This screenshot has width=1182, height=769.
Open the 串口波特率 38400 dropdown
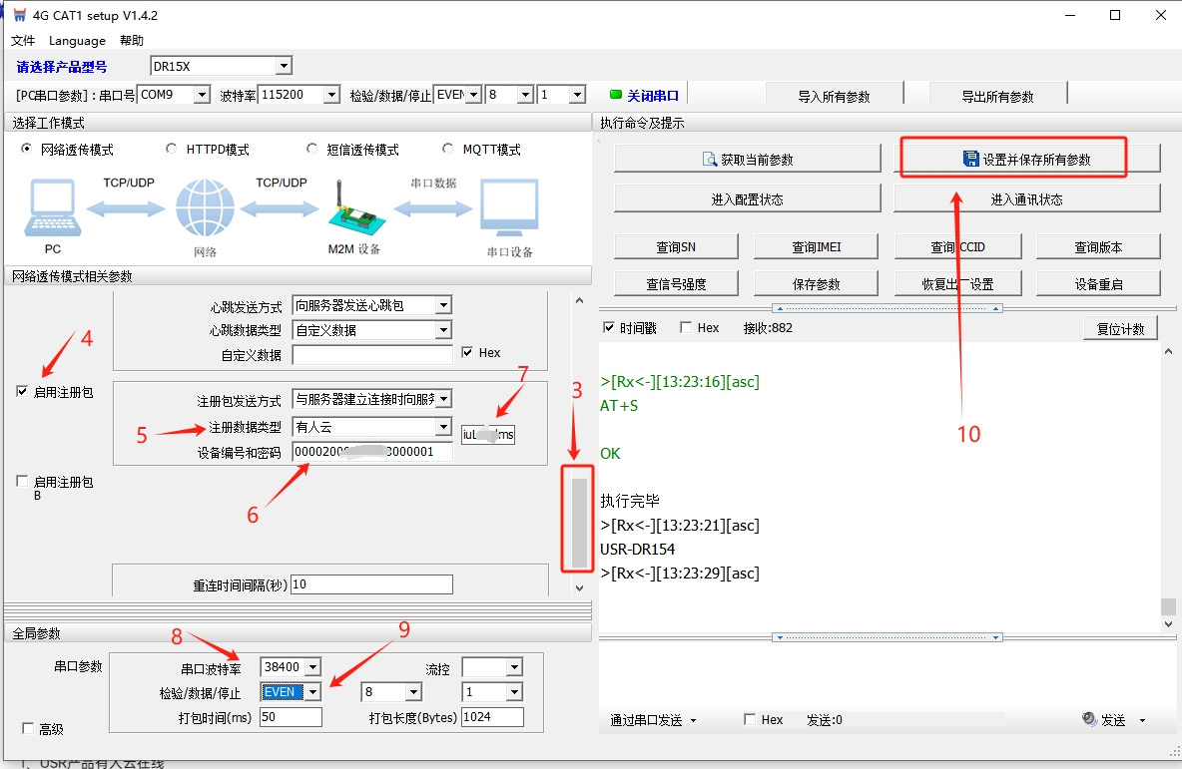[312, 667]
